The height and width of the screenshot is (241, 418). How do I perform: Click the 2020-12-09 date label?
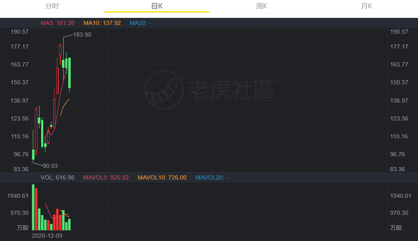click(47, 236)
